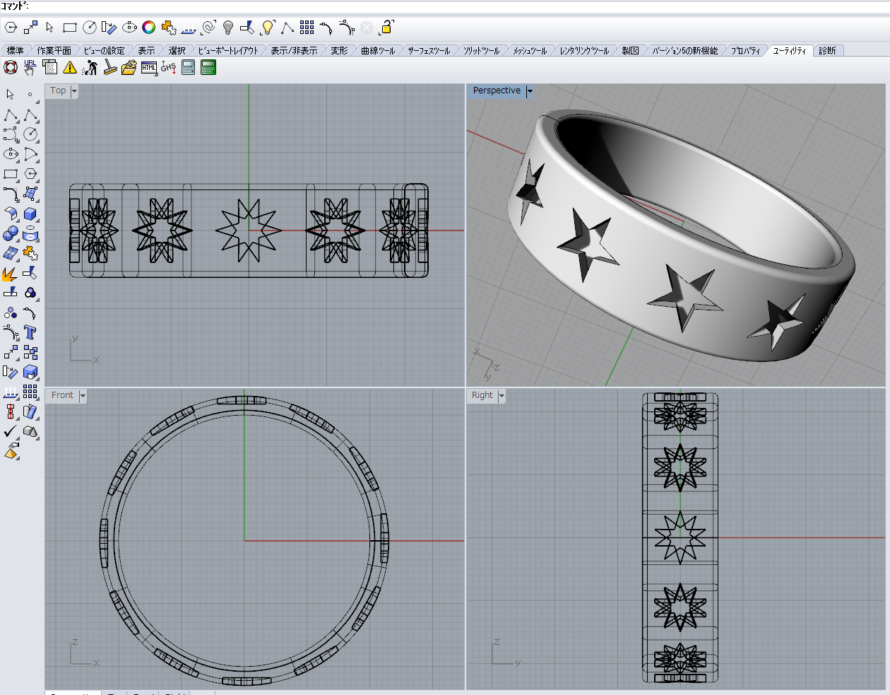Click the Front viewport title label
890x695 pixels.
point(62,396)
